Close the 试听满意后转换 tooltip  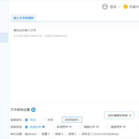(130, 115)
